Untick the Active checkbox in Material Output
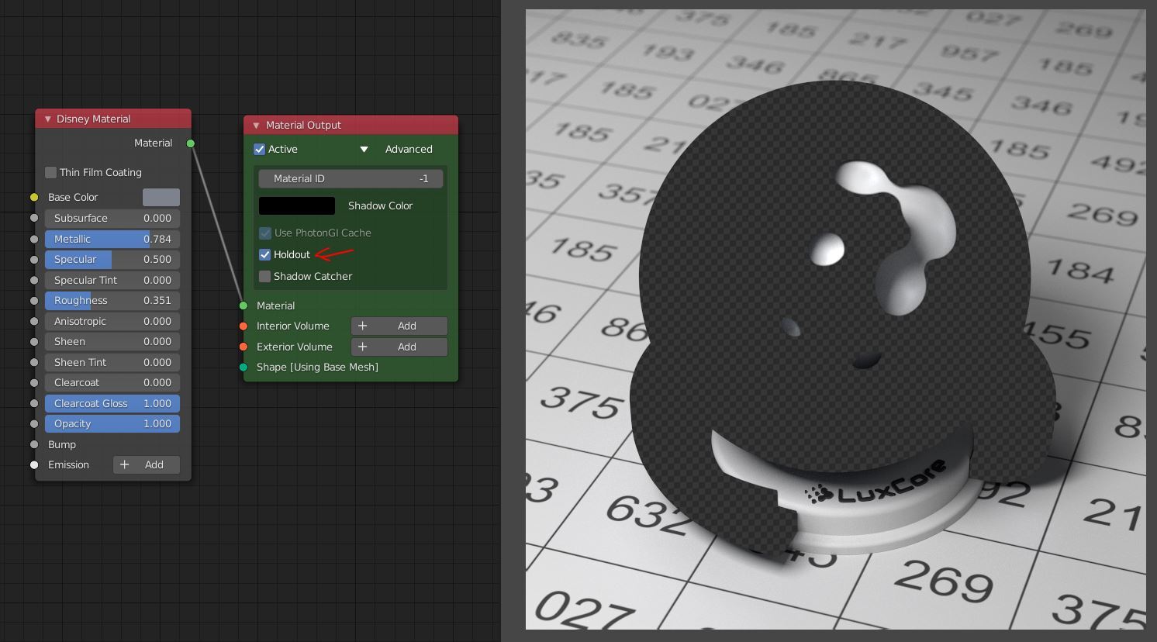The image size is (1157, 642). [x=260, y=150]
